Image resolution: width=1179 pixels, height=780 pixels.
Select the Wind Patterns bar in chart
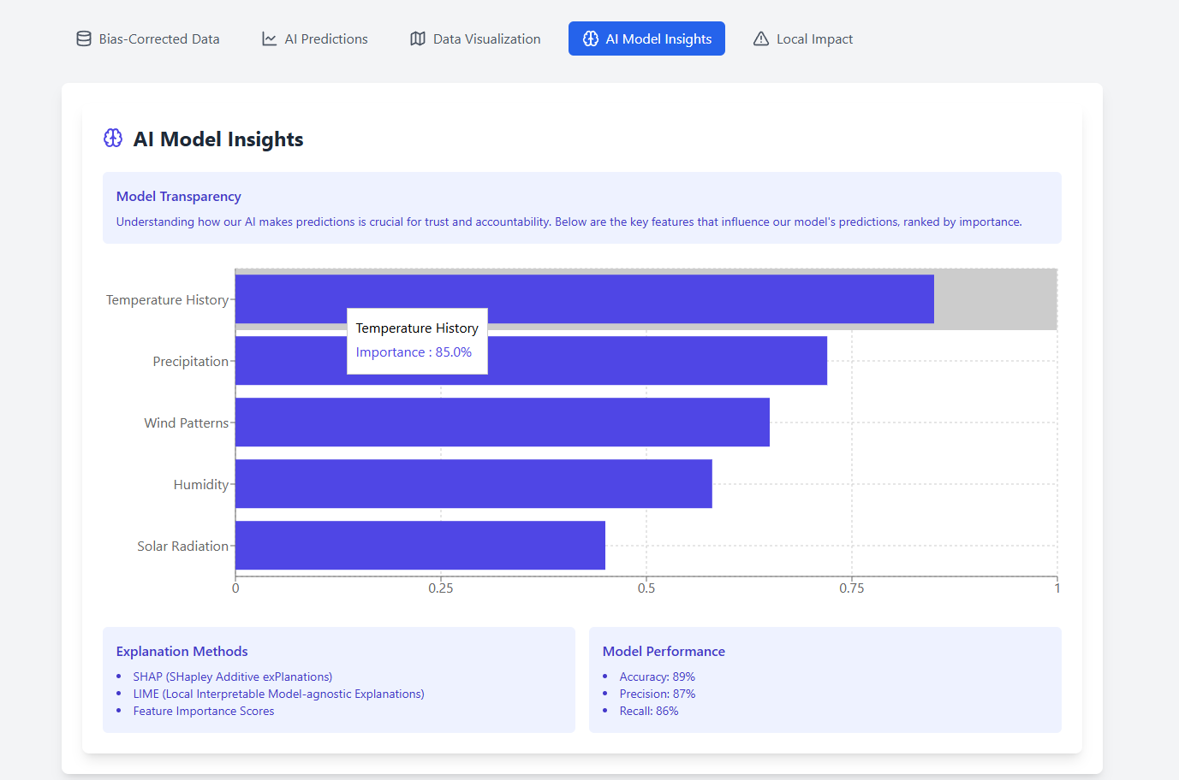pos(503,422)
